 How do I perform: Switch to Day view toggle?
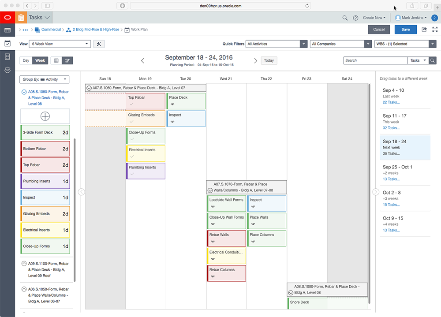pos(26,60)
